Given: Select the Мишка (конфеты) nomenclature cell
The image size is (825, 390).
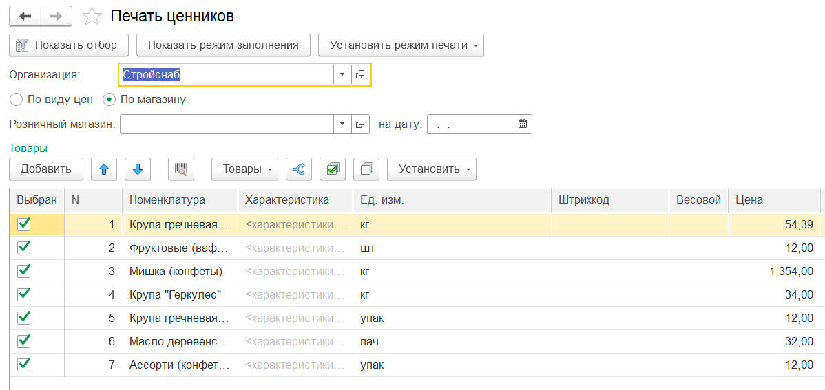Looking at the screenshot, I should point(180,272).
